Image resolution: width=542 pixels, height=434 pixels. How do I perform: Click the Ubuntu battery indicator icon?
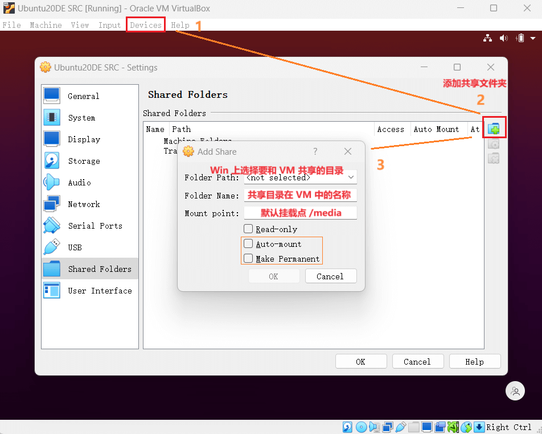click(520, 38)
